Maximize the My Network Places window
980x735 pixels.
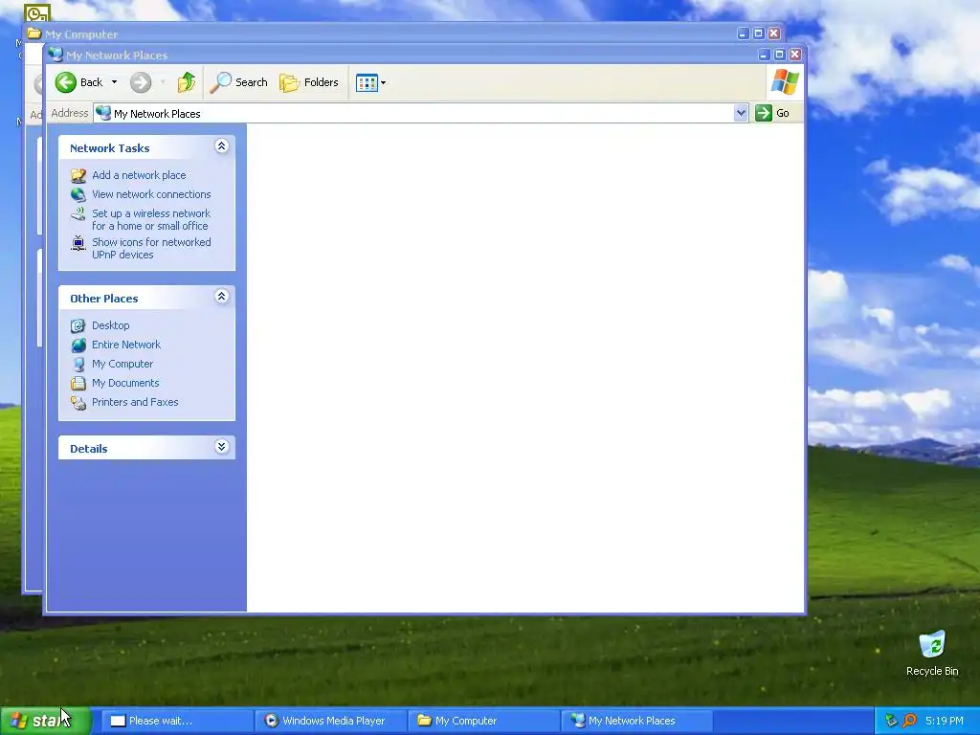[779, 55]
